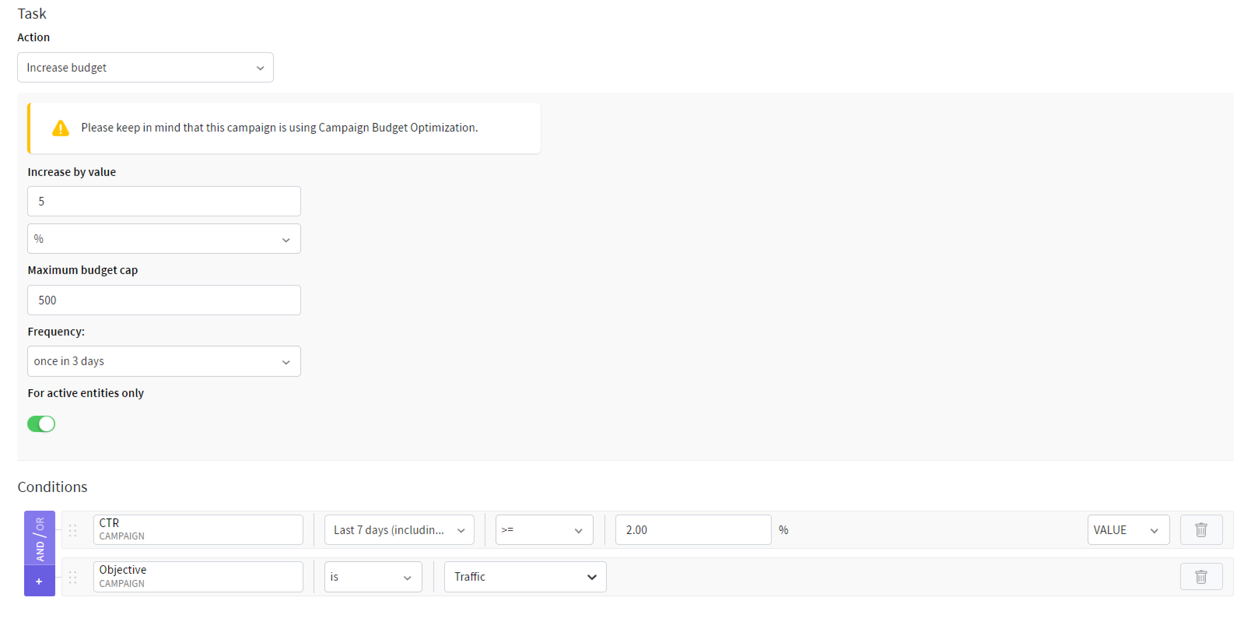Click the Maximum budget cap input field
The width and height of the screenshot is (1251, 622).
click(x=163, y=299)
